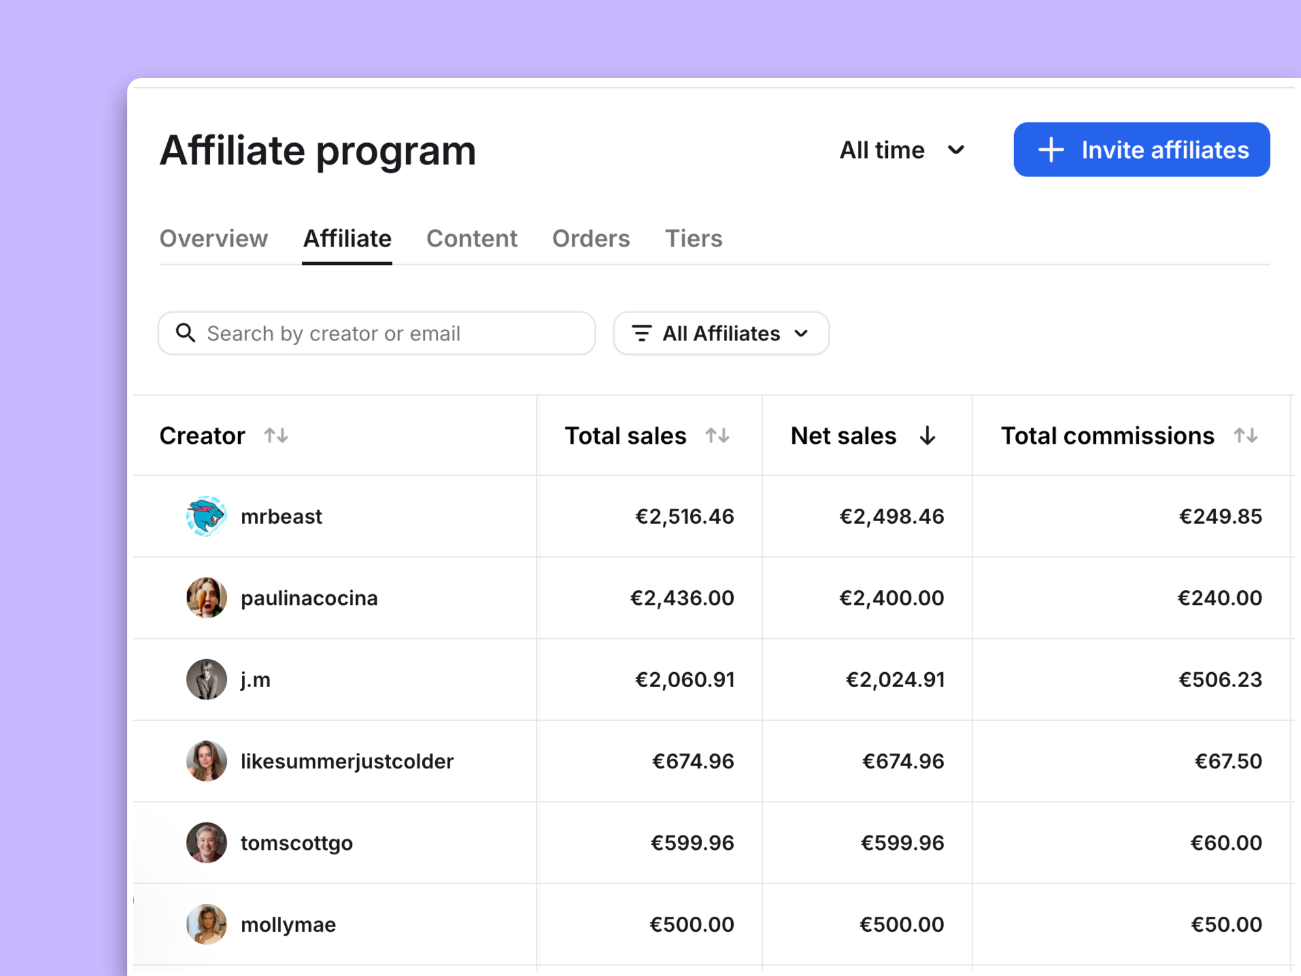Click commission value €240.00

coord(1220,598)
